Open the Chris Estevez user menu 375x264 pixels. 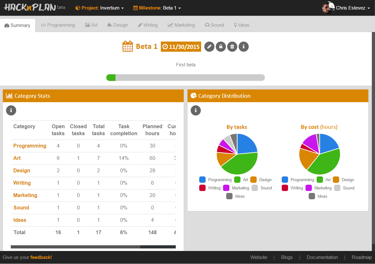point(353,8)
